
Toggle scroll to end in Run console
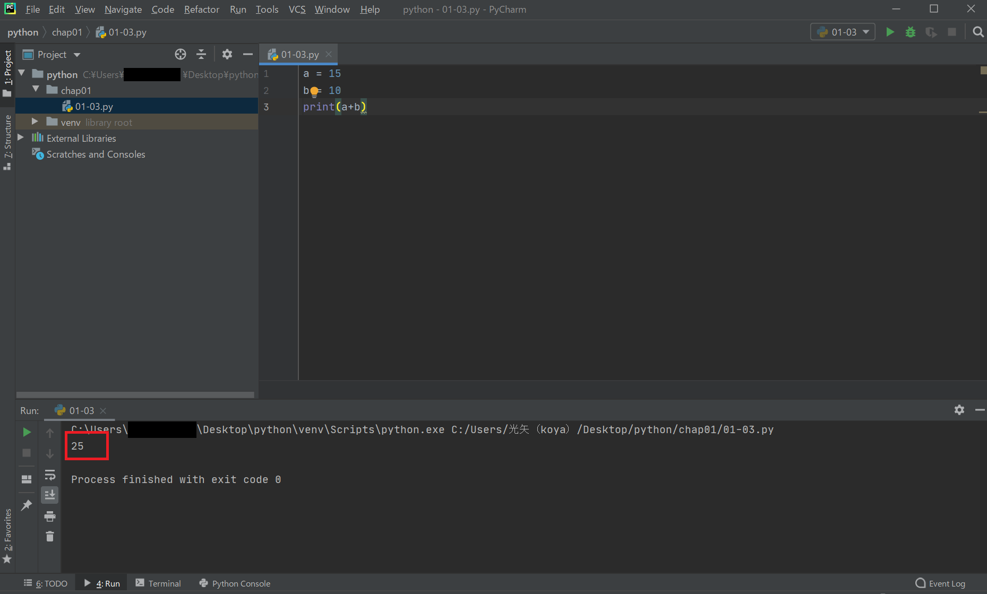point(50,495)
